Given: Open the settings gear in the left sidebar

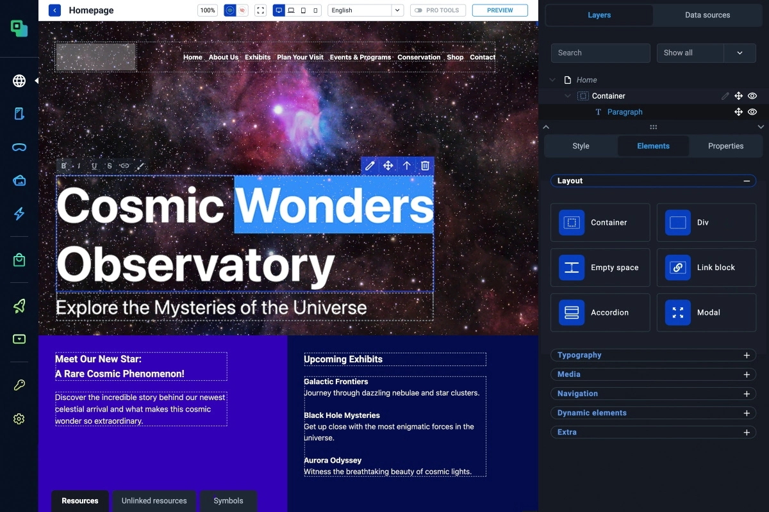Looking at the screenshot, I should [19, 419].
